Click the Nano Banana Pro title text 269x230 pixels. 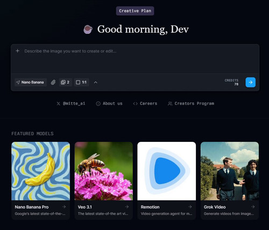pos(32,207)
